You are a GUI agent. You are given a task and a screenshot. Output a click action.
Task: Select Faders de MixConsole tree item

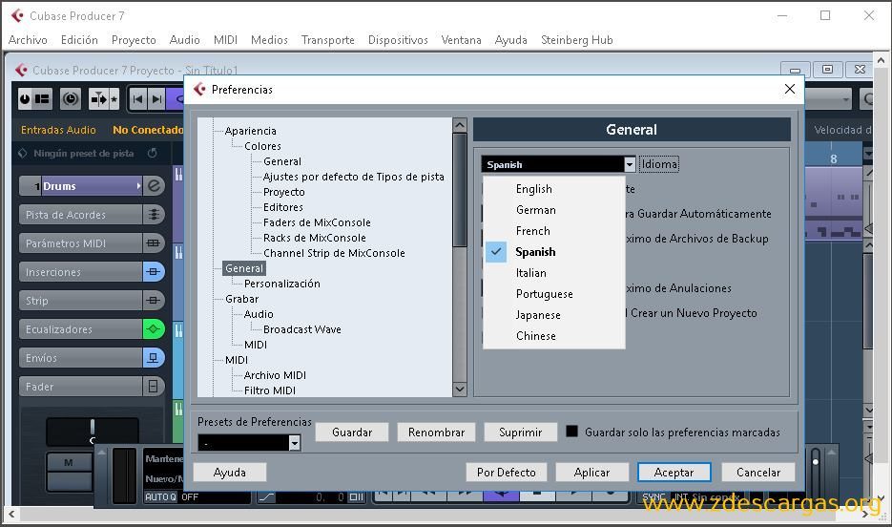coord(317,221)
